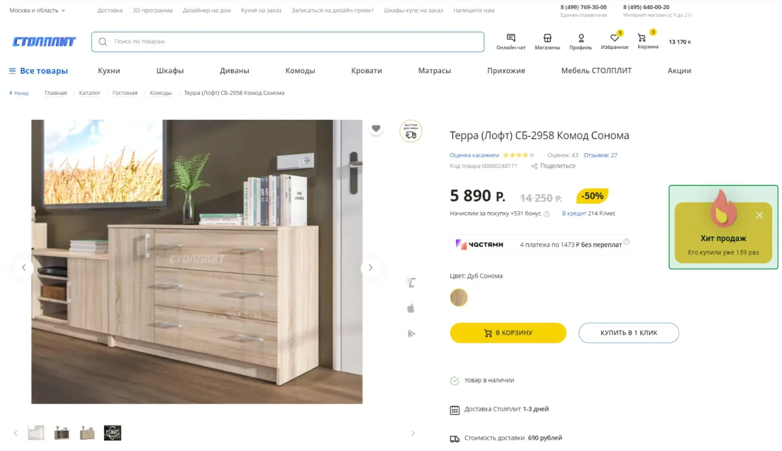Show the next product image

(x=370, y=268)
